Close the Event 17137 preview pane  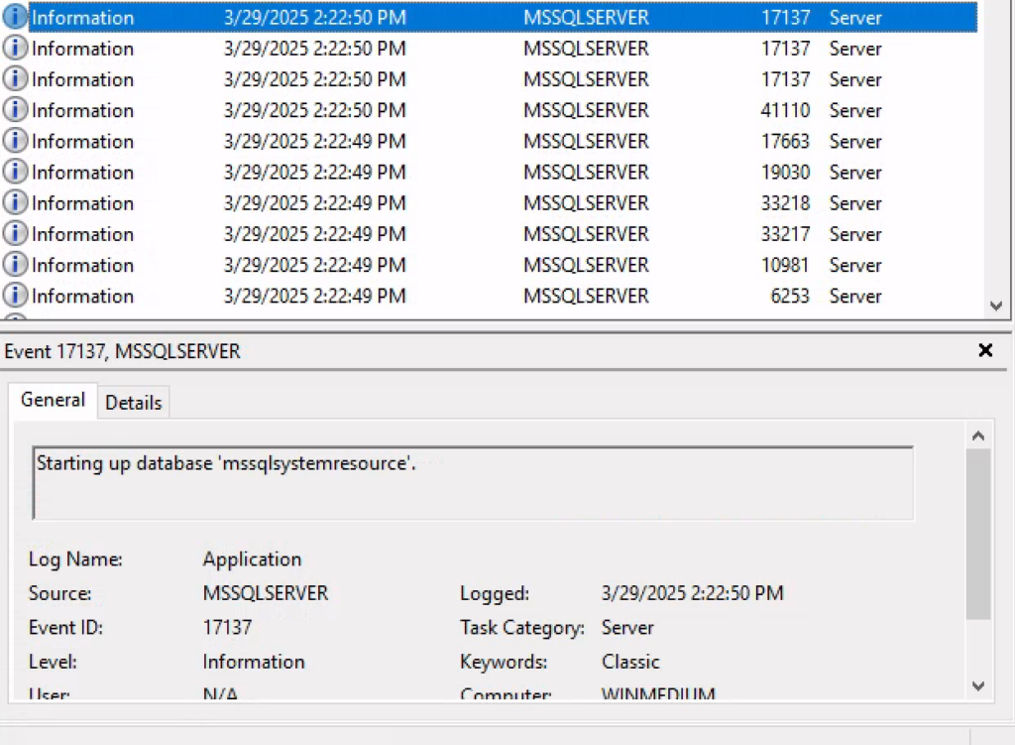click(x=985, y=350)
